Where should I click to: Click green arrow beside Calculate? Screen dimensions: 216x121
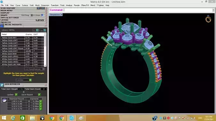(x=30, y=80)
